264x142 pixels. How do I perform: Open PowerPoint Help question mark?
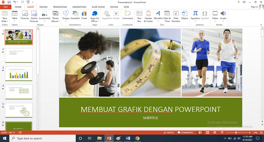pos(238,2)
